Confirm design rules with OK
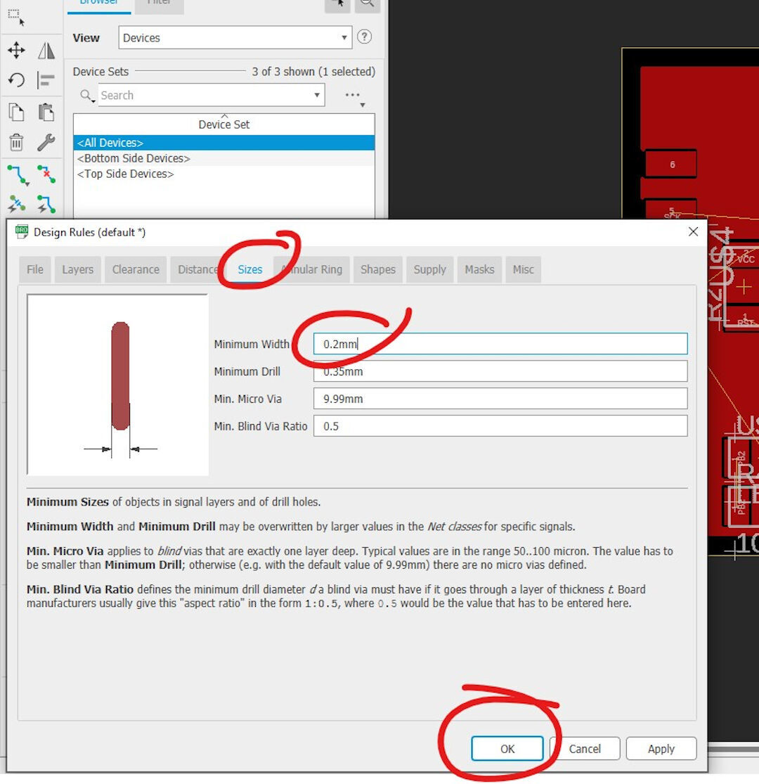 [x=507, y=748]
